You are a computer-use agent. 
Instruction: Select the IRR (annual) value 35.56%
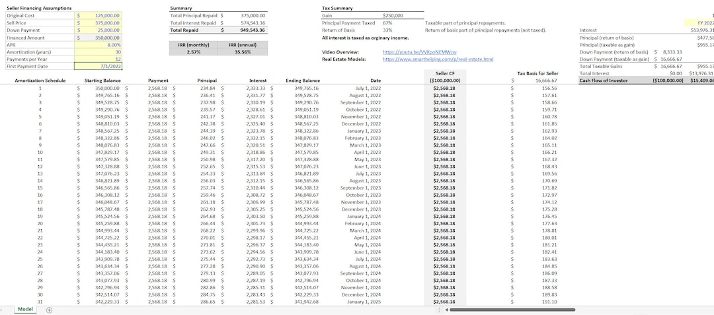pos(243,52)
